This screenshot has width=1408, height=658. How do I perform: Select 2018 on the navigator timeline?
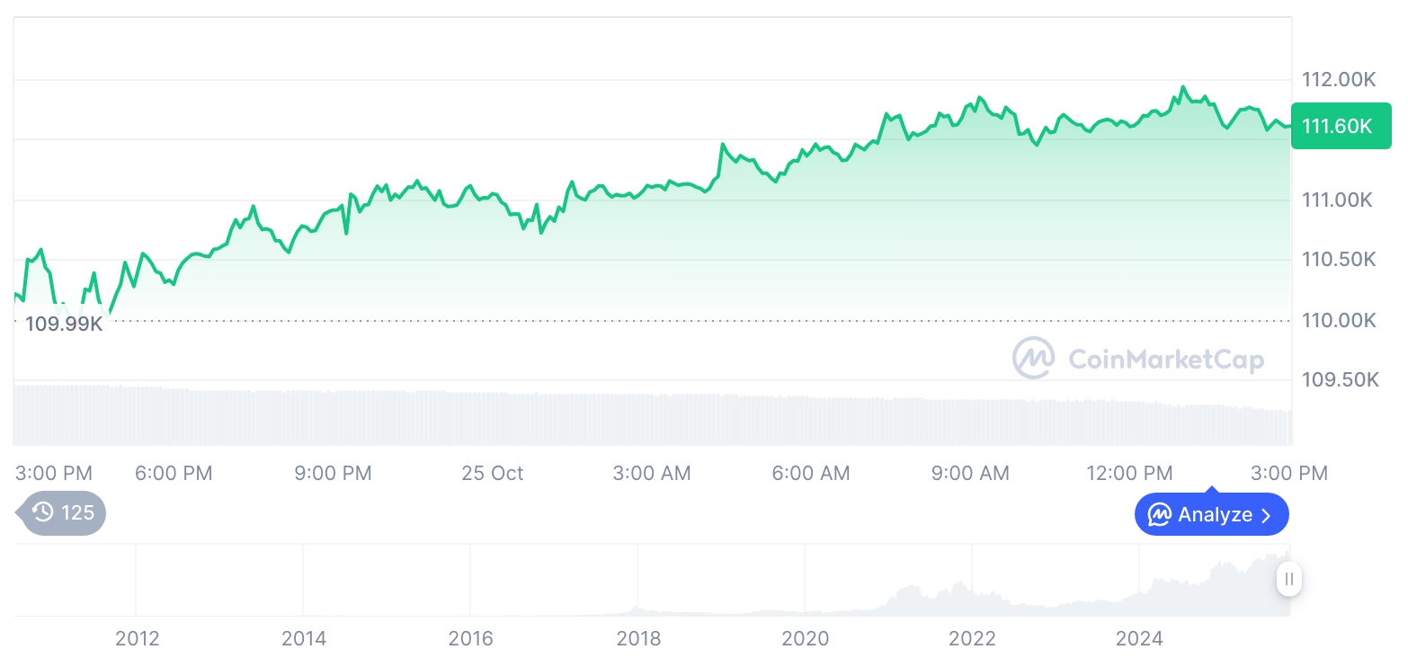click(638, 639)
